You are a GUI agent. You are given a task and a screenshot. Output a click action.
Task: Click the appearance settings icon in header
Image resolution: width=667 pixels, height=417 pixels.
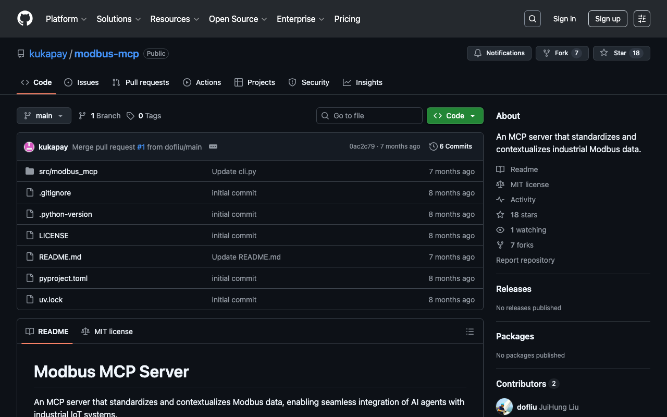click(x=641, y=19)
